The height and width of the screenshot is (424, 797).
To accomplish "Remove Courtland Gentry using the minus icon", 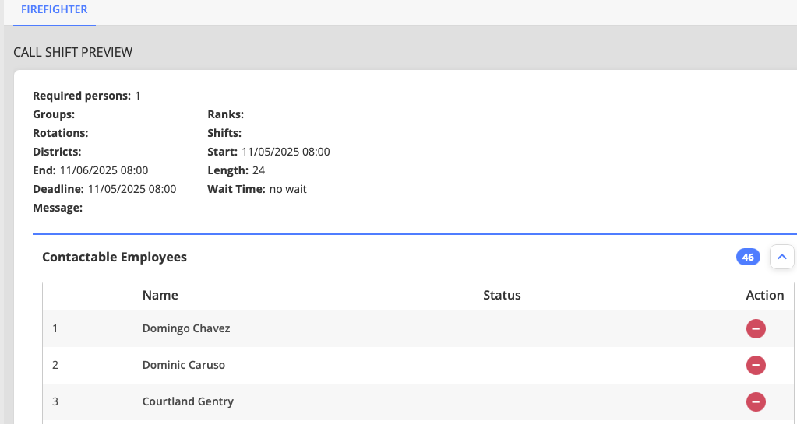I will pos(756,401).
